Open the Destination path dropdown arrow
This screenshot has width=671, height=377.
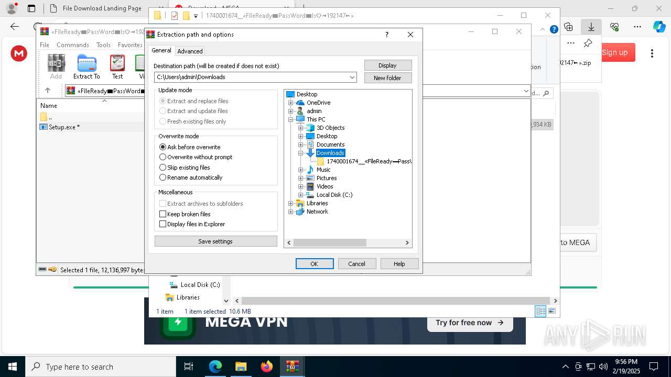(352, 77)
